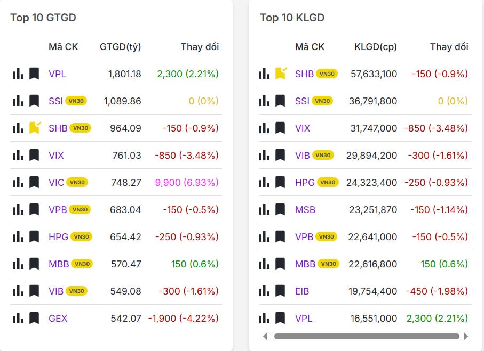This screenshot has width=484, height=351.
Task: Click chart icon beside EIB row
Action: [x=264, y=291]
